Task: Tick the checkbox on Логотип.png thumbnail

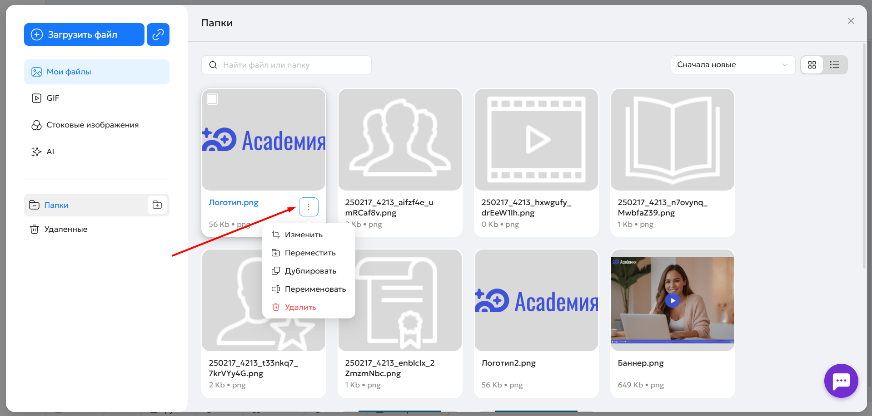Action: (x=212, y=99)
